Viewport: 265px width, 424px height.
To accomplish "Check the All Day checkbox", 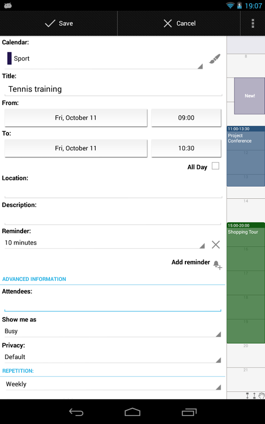I will (215, 166).
